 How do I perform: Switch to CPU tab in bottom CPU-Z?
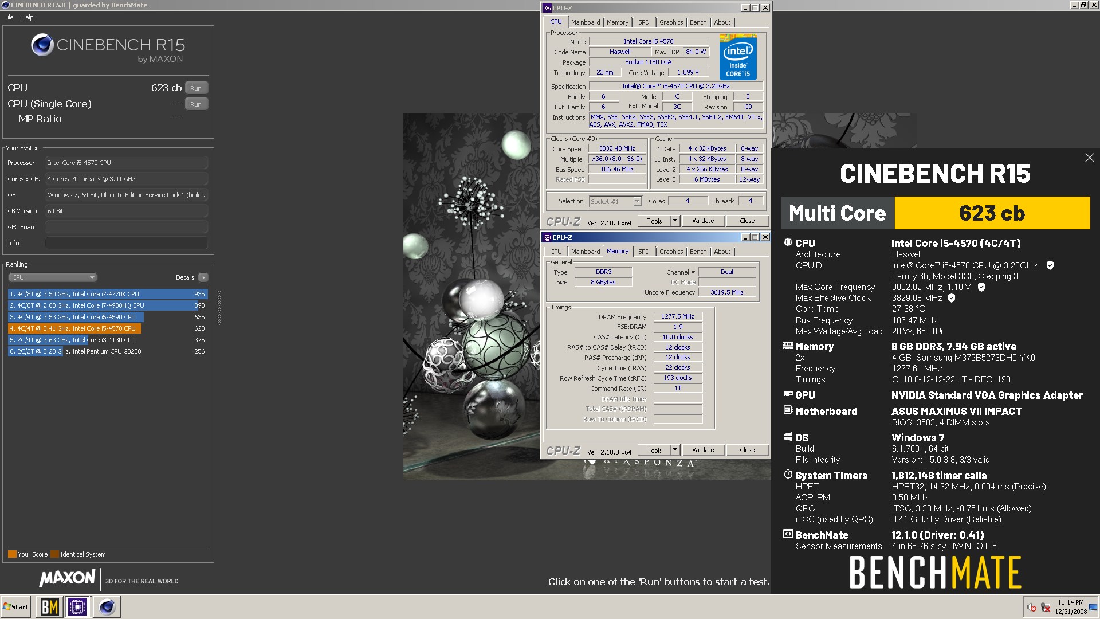point(556,252)
